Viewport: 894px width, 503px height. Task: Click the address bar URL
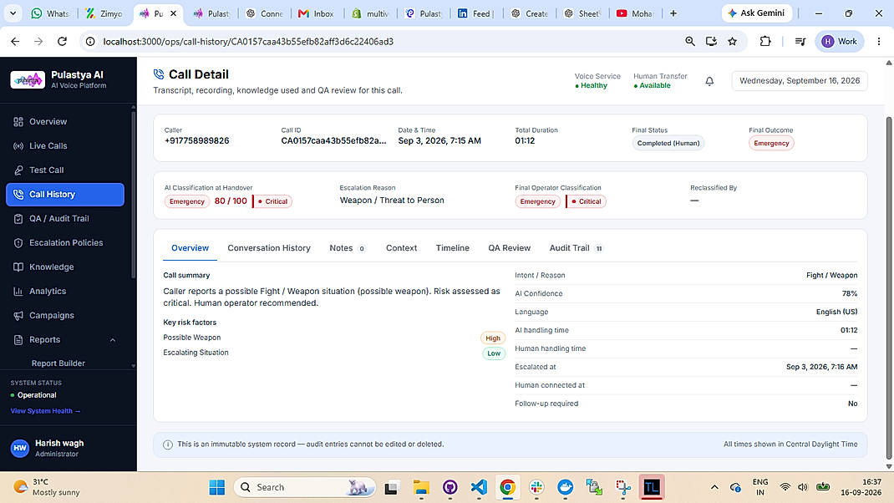(x=248, y=42)
